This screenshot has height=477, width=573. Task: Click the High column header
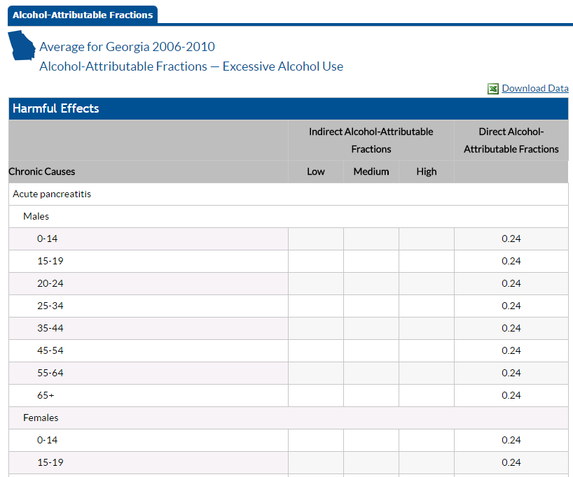[x=427, y=171]
